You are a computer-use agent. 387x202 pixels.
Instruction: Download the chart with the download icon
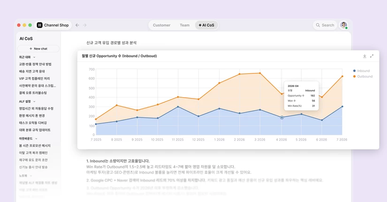pos(364,56)
